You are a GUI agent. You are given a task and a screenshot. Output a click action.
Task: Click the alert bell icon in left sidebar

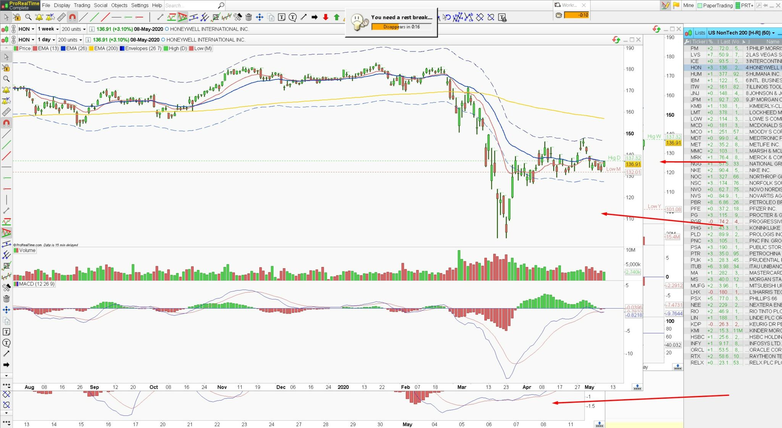(6, 90)
